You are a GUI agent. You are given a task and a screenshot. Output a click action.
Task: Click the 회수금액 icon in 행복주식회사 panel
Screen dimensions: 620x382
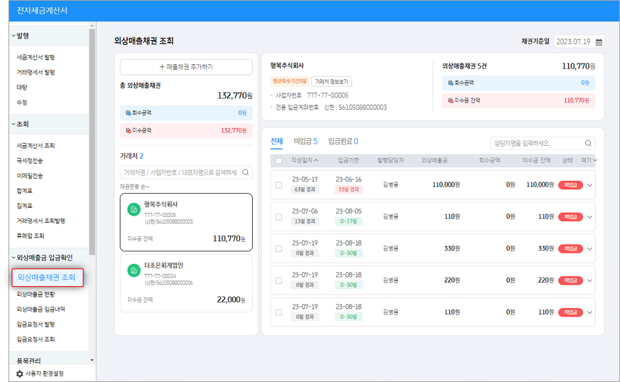451,83
